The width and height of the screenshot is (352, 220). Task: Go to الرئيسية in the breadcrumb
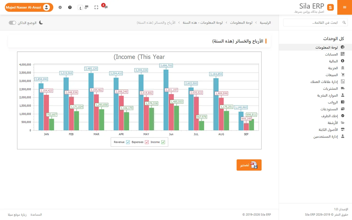[x=265, y=23]
